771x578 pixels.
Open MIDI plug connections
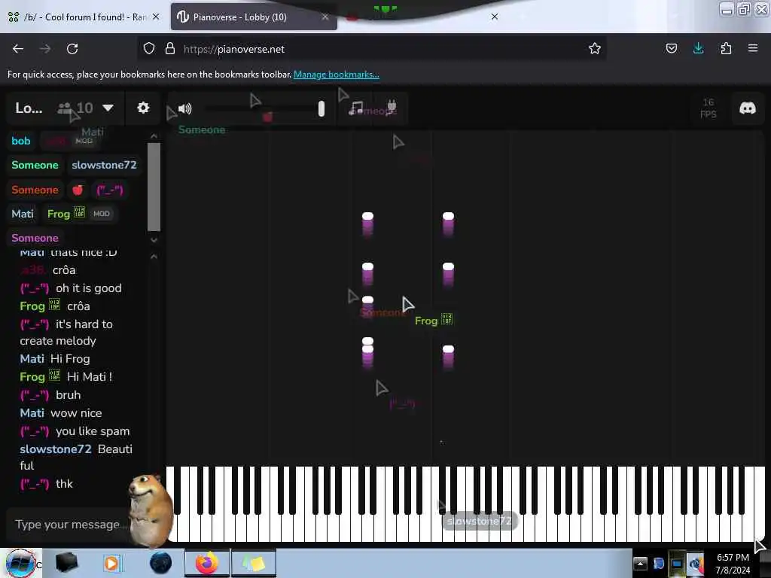click(x=392, y=107)
